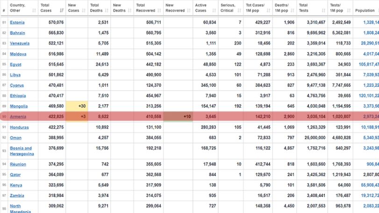
Task: Sort by Serious, Critical arrow icon
Action: 239,10
